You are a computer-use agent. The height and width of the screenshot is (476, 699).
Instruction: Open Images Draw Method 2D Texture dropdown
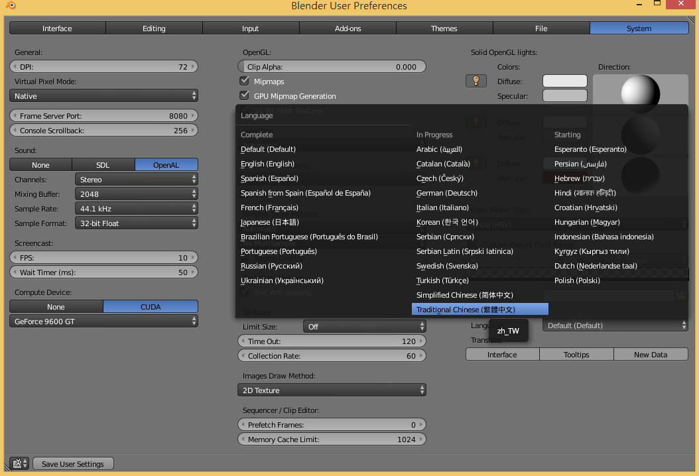point(332,390)
